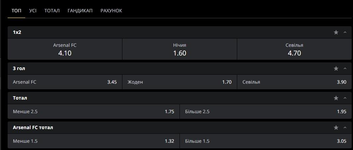Select the ГАНДИКАП tab

tap(80, 11)
